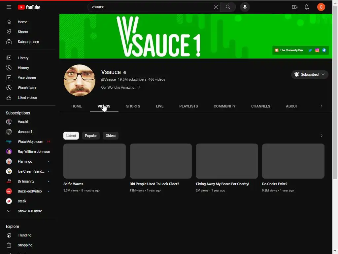
Task: Open the create video icon
Action: pyautogui.click(x=295, y=7)
